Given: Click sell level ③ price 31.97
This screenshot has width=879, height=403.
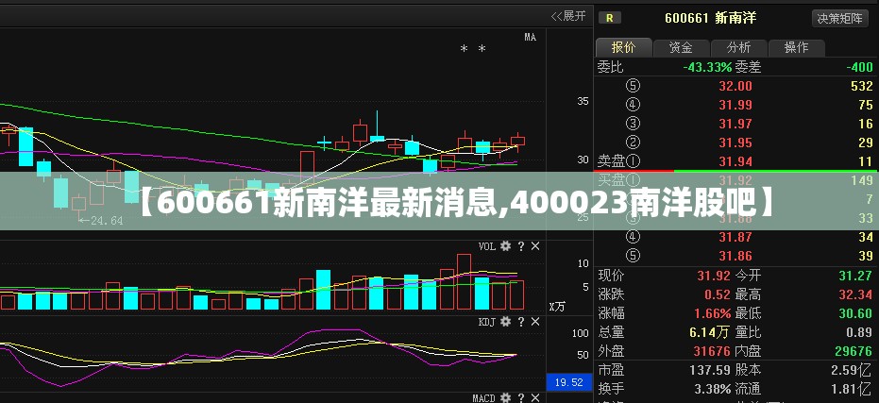Looking at the screenshot, I should [735, 124].
